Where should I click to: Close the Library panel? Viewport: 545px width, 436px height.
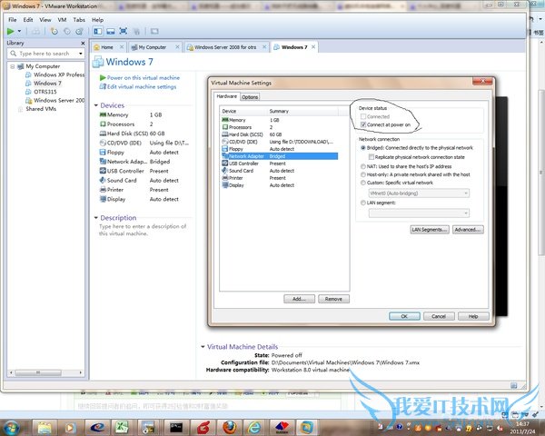click(x=83, y=43)
